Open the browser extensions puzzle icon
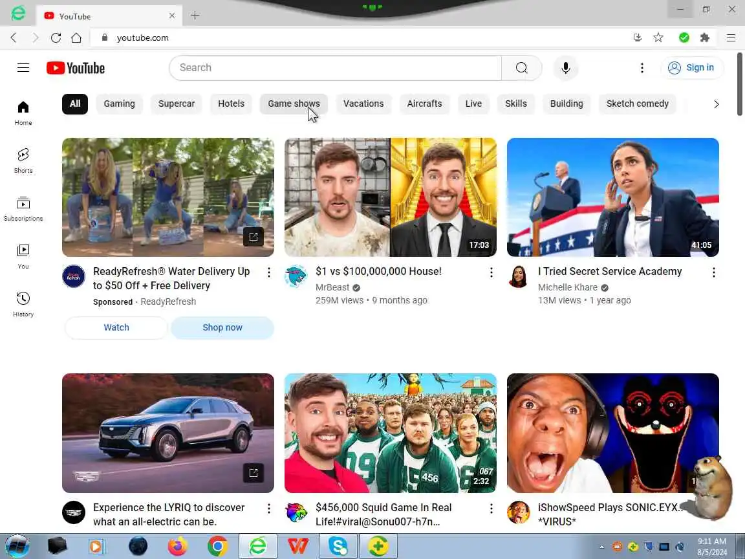This screenshot has width=745, height=559. [x=705, y=38]
